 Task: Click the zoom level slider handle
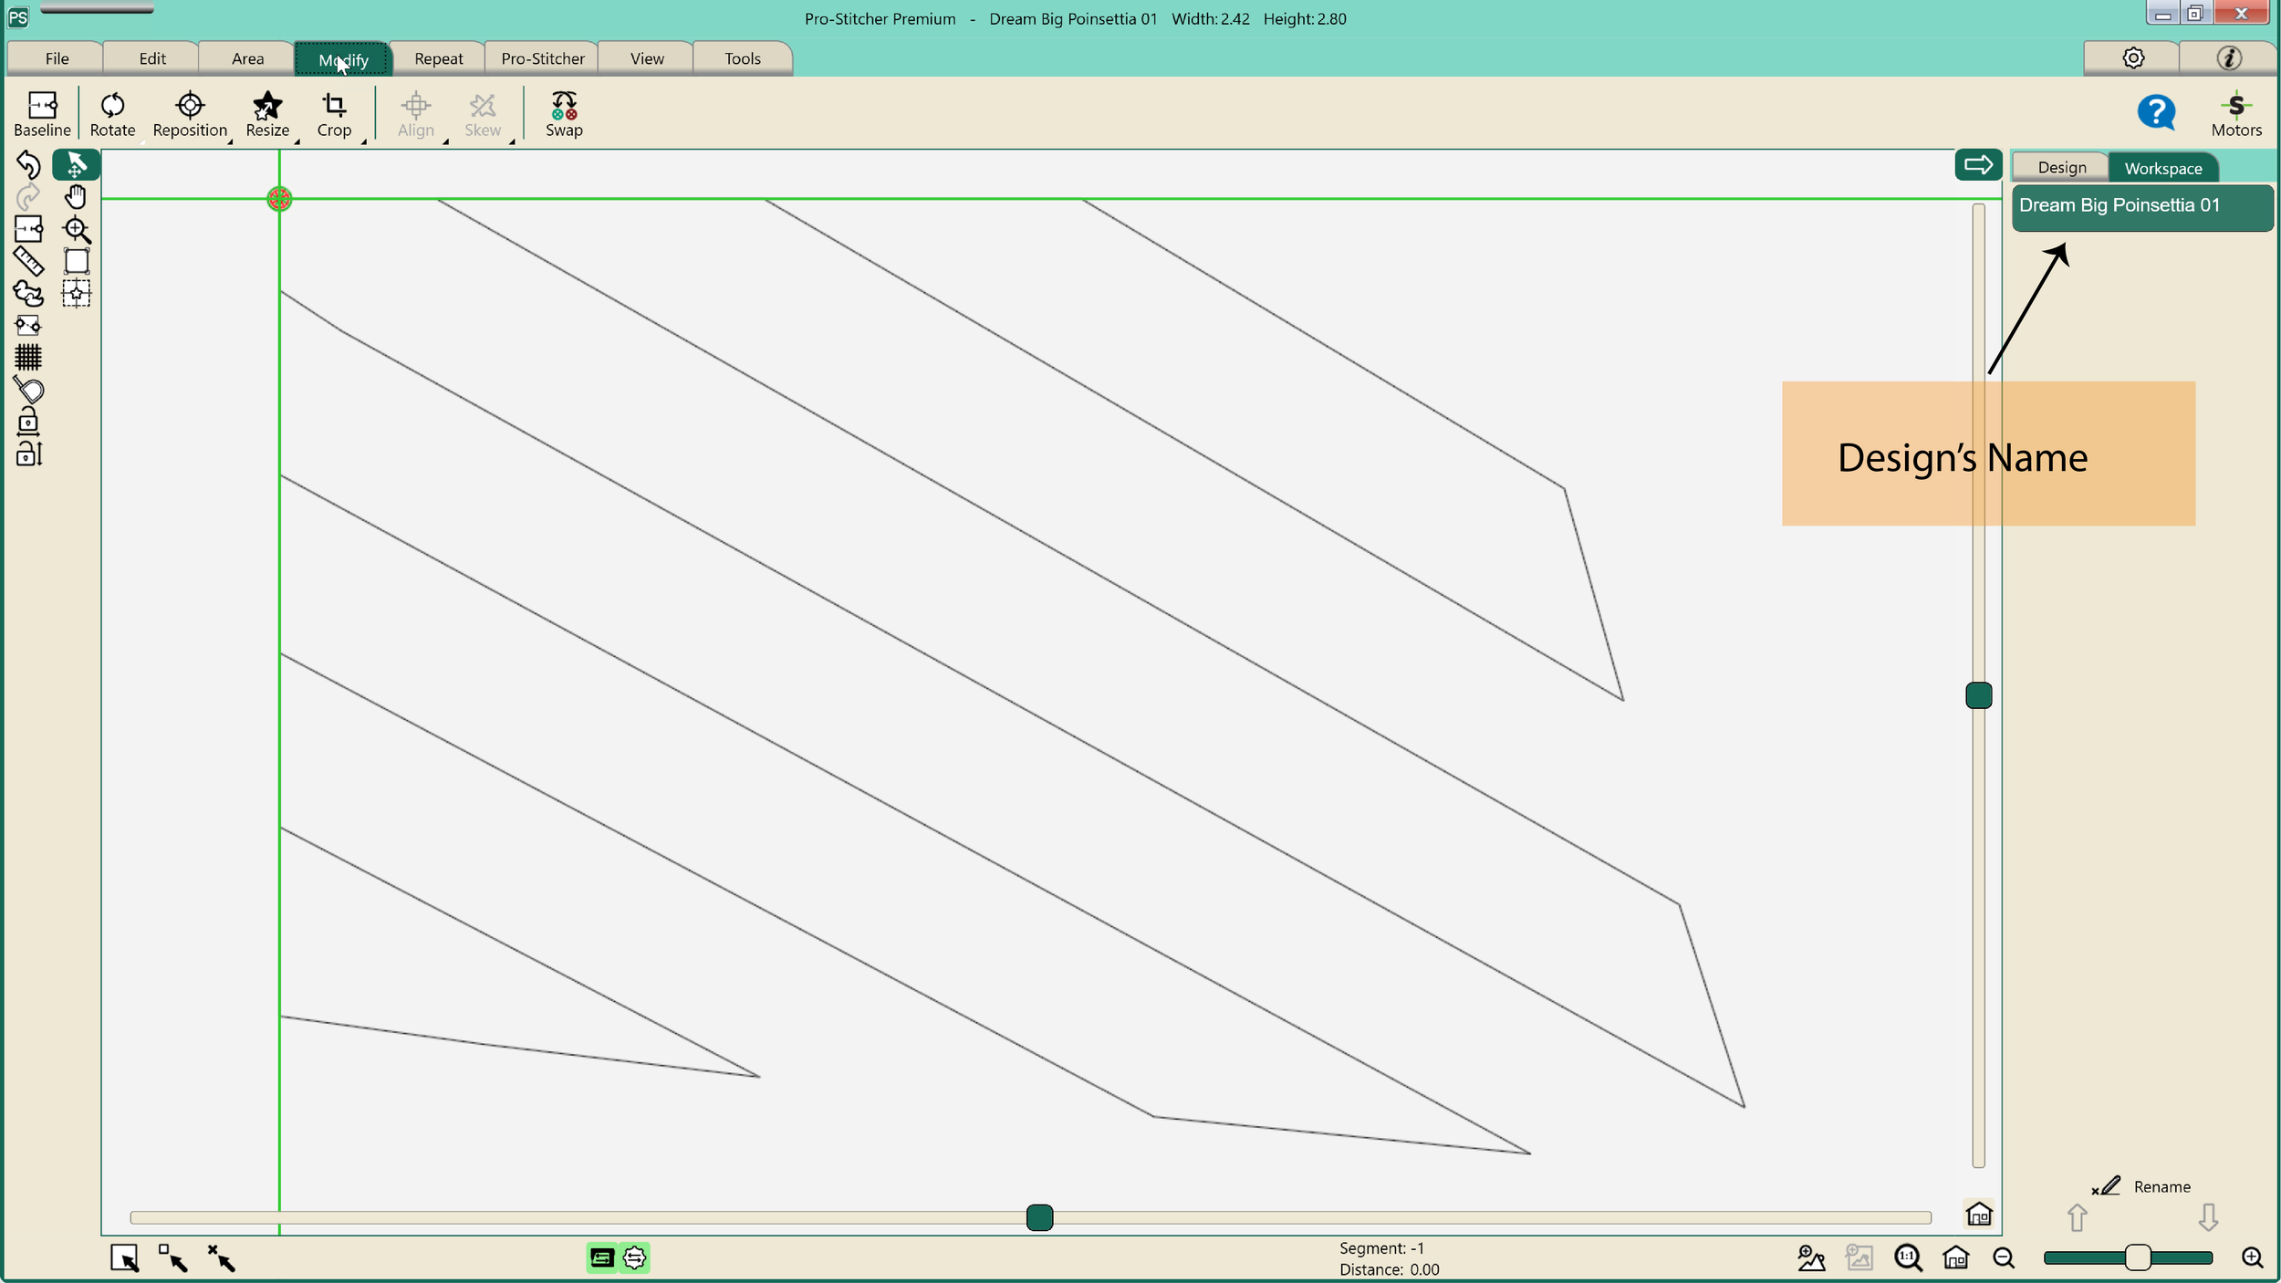[2137, 1258]
